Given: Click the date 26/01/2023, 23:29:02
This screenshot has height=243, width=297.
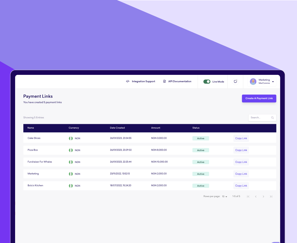Looking at the screenshot, I should click(121, 150).
